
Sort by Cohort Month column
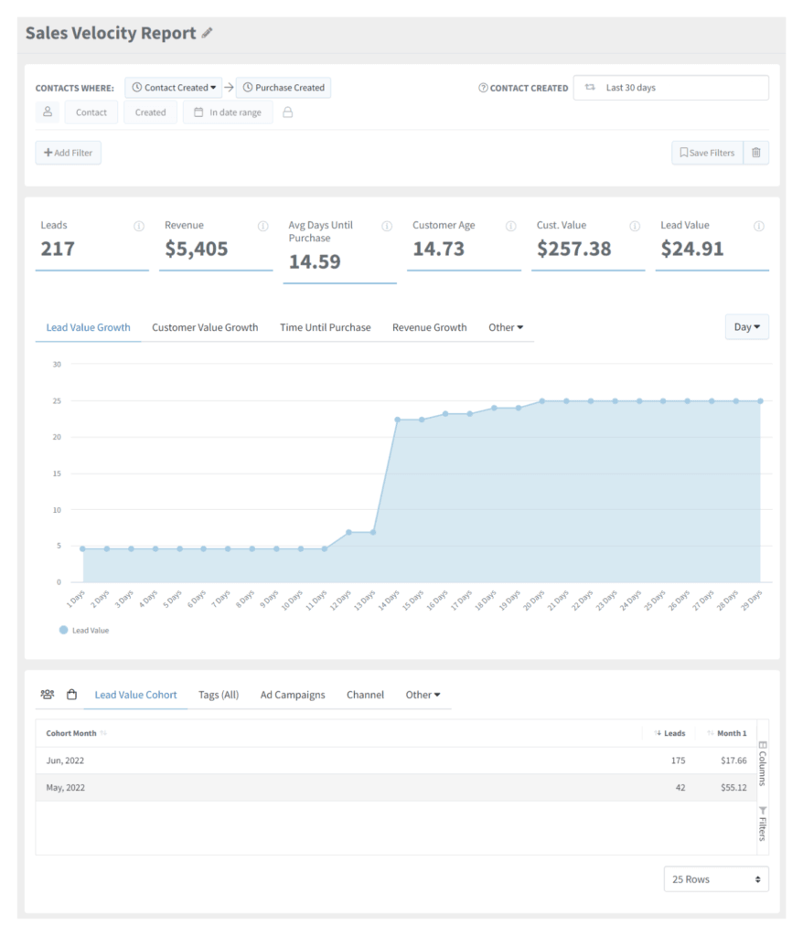[76, 733]
